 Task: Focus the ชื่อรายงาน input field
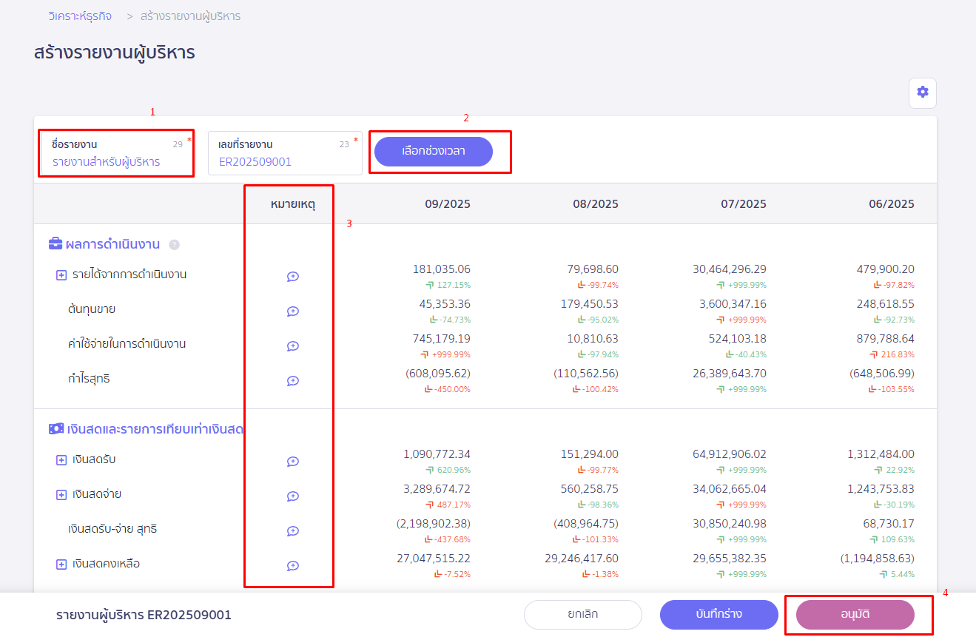pos(116,161)
